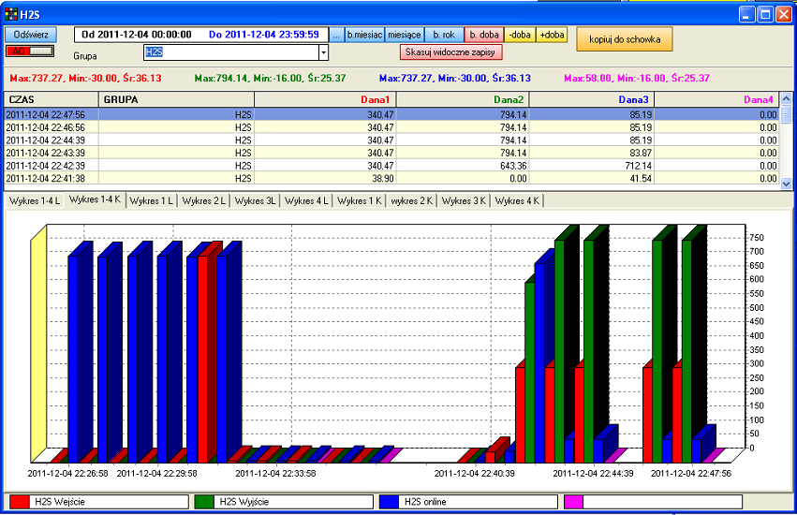Image resolution: width=797 pixels, height=515 pixels.
Task: Click Dana1 value 38.90
Action: 383,179
